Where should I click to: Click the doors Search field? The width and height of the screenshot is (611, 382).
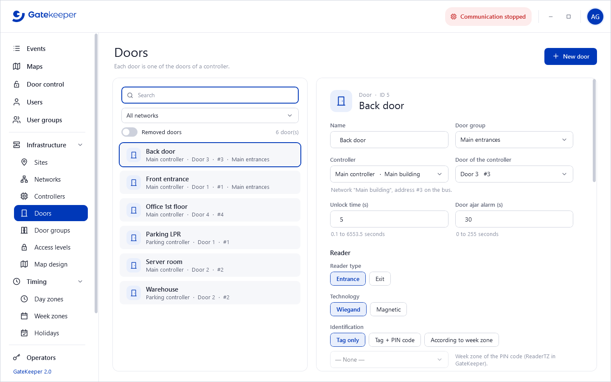[x=210, y=95]
